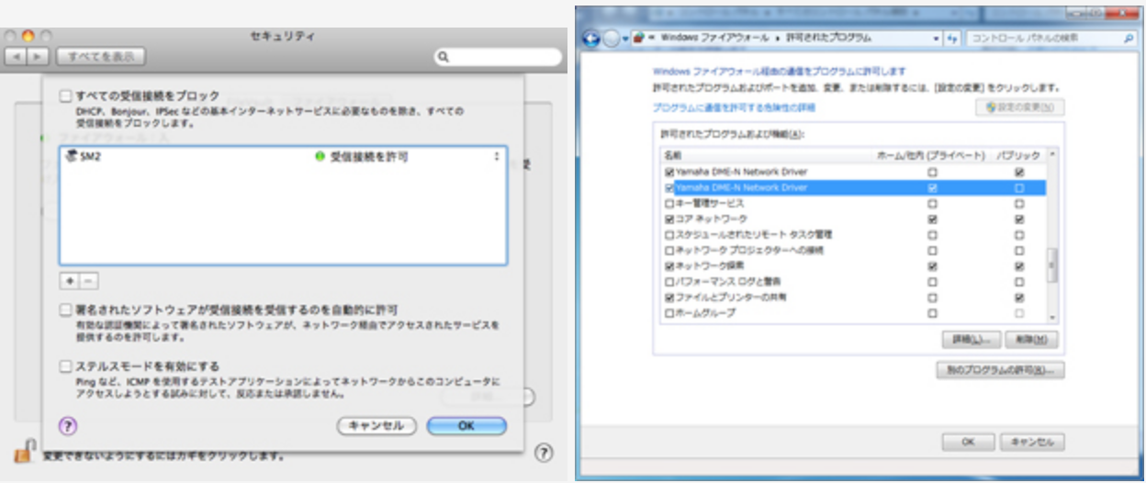
Task: Click すべてを表示 in Security toolbar
Action: pyautogui.click(x=100, y=56)
